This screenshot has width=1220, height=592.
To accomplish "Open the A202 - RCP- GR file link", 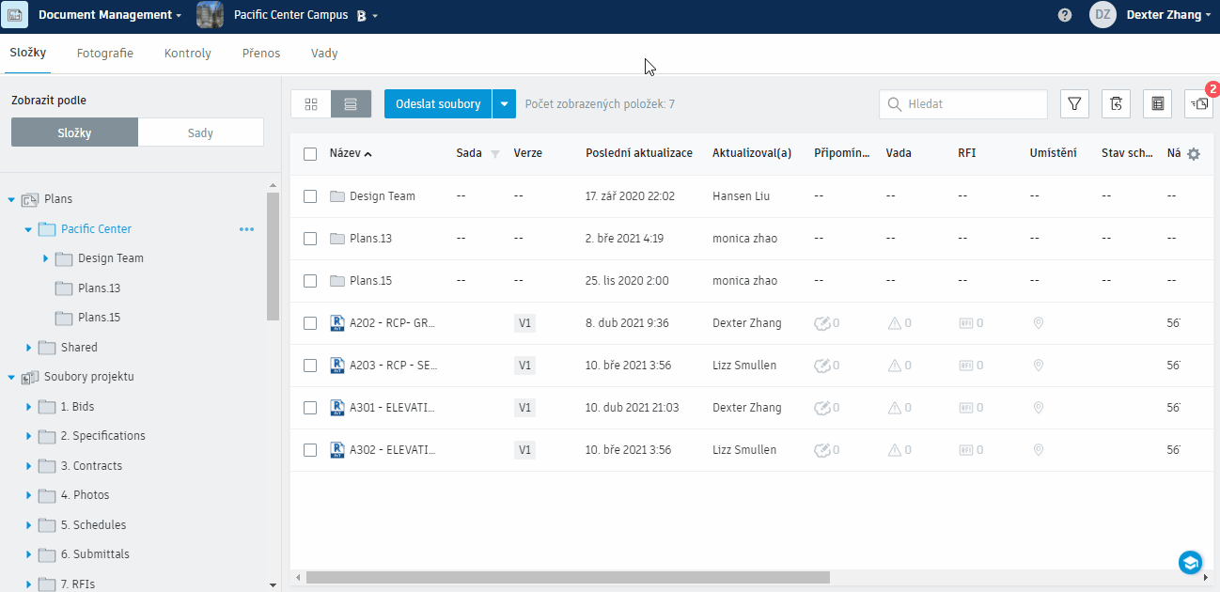I will click(x=392, y=323).
